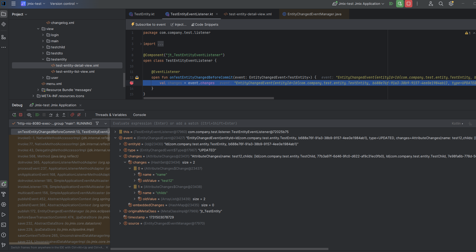Screen dimensions: 476x252
Task: Toggle the breakpoint on line 13
Action: point(132,83)
